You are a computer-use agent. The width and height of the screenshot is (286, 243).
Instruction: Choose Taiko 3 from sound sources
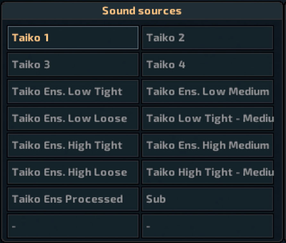coord(73,65)
